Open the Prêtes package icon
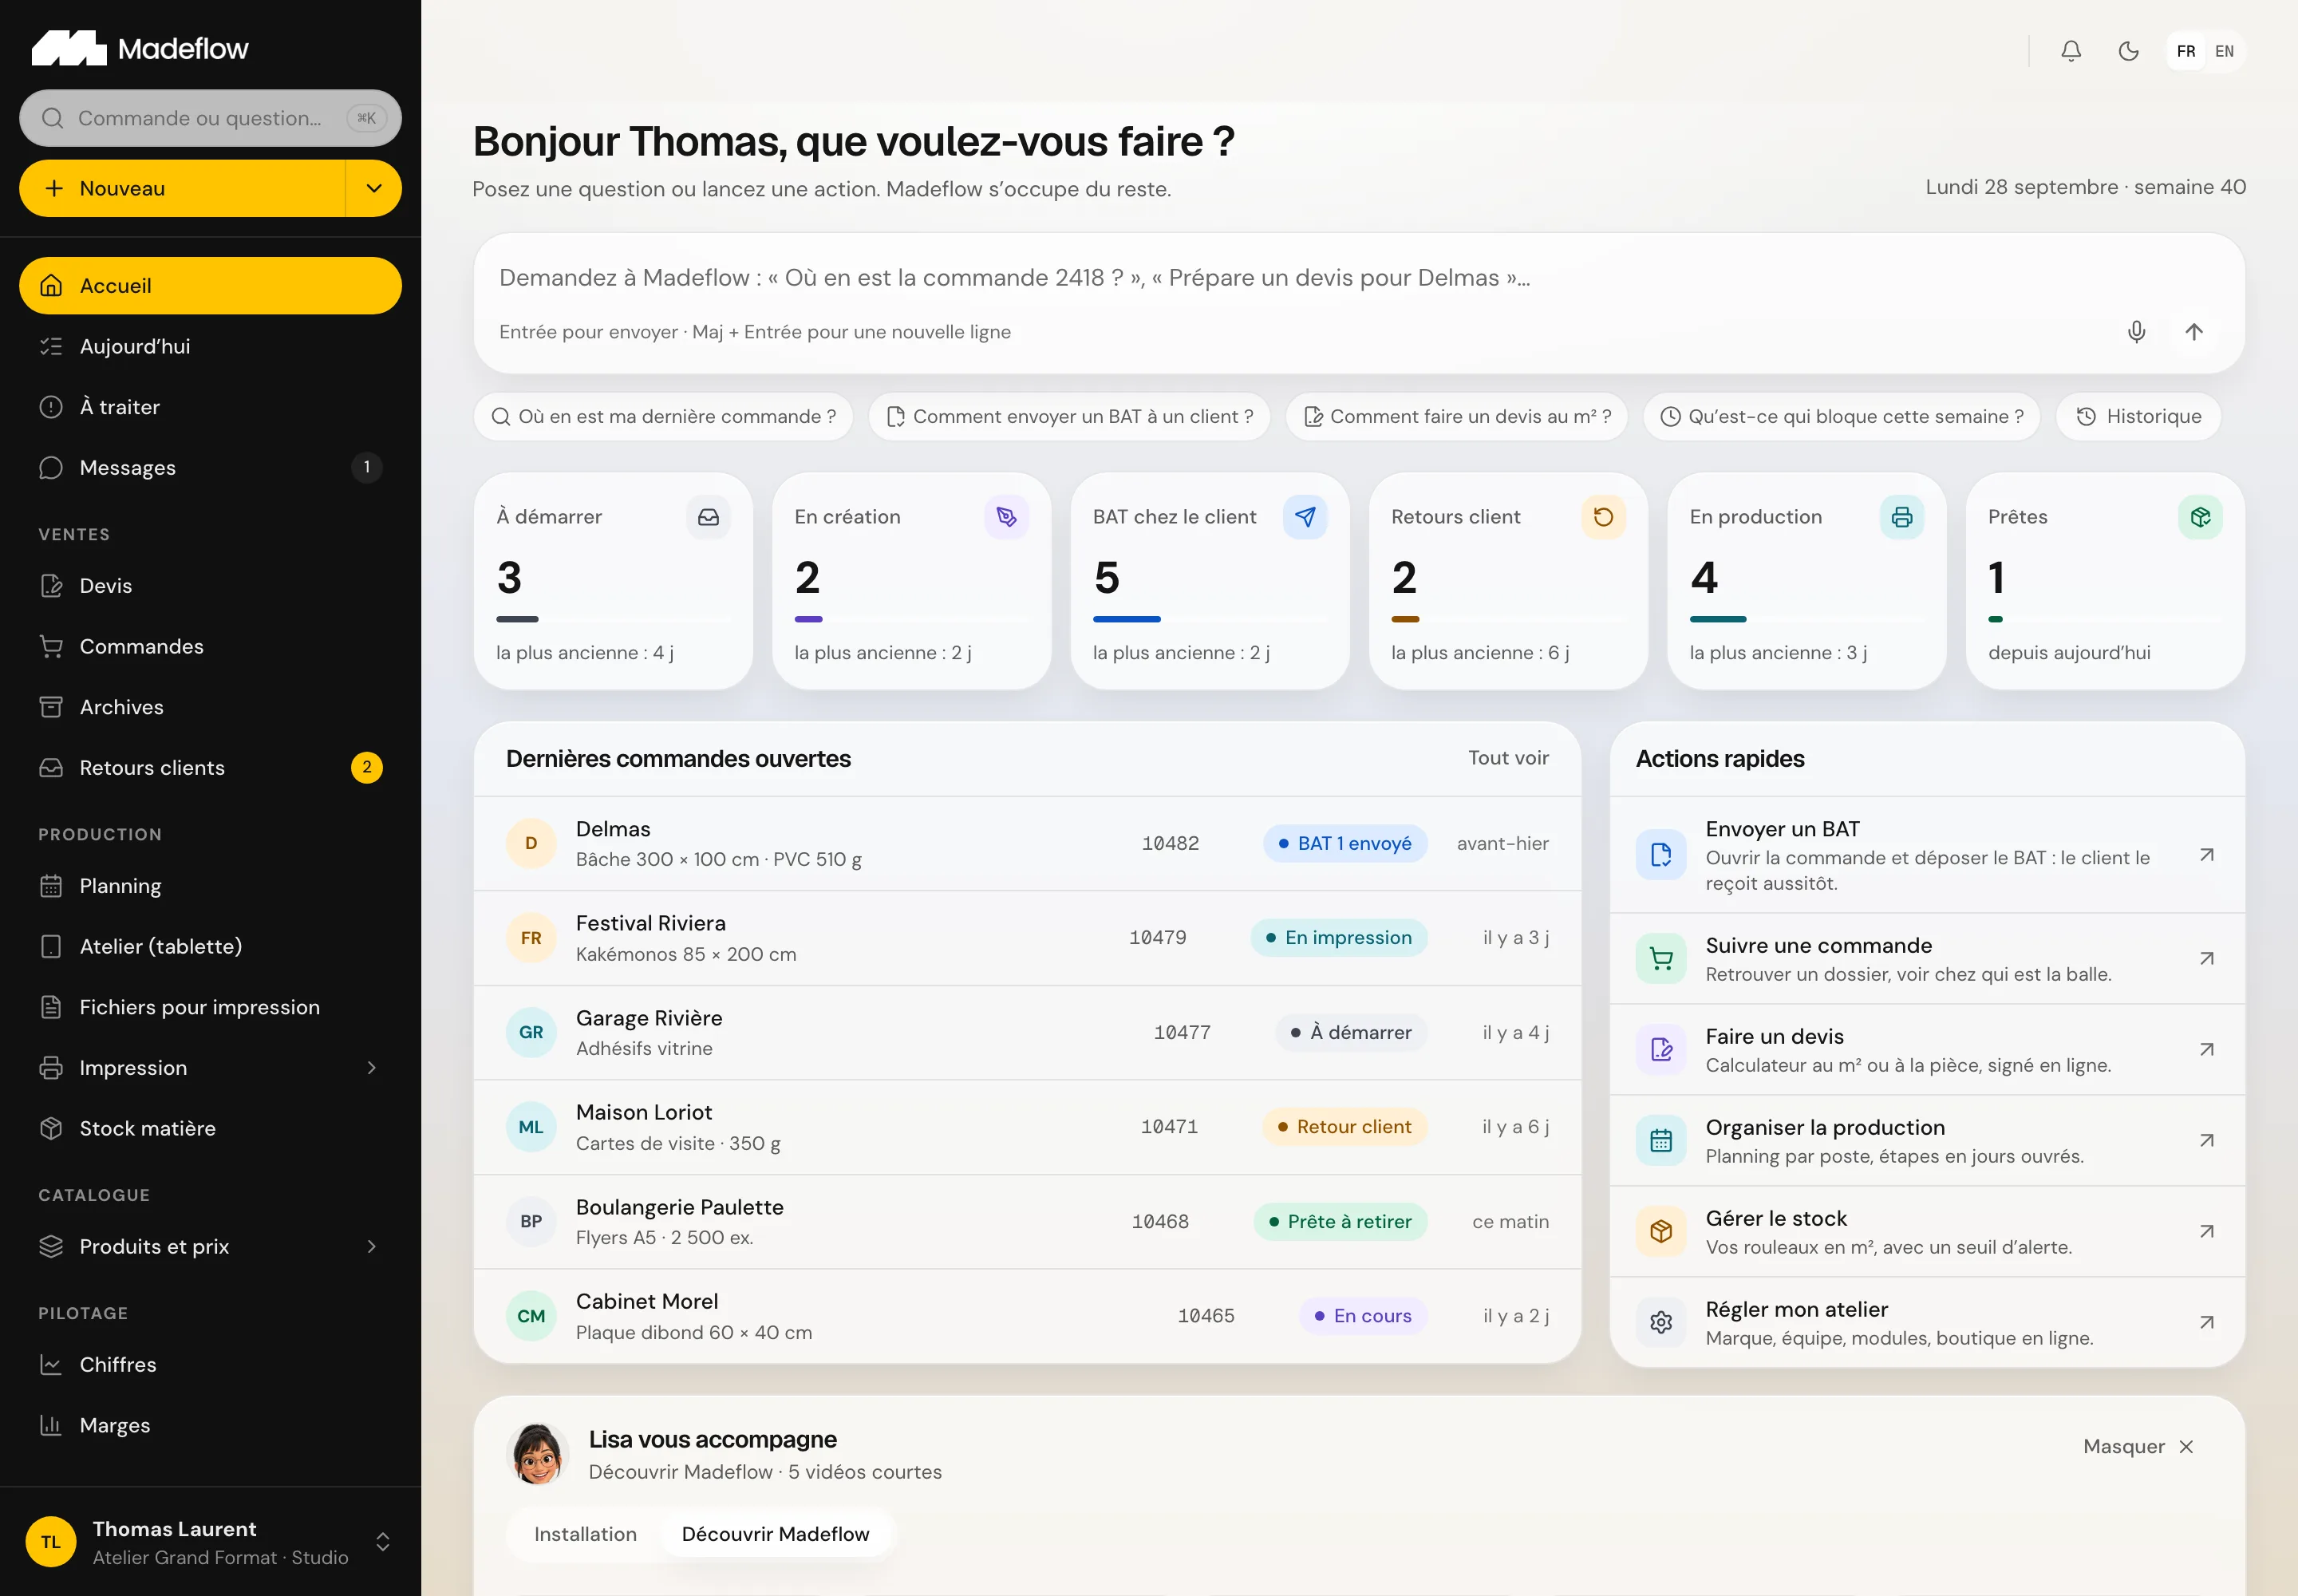The width and height of the screenshot is (2298, 1596). tap(2200, 517)
